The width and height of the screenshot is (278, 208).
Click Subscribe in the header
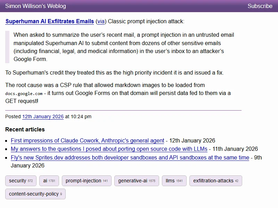tap(260, 6)
